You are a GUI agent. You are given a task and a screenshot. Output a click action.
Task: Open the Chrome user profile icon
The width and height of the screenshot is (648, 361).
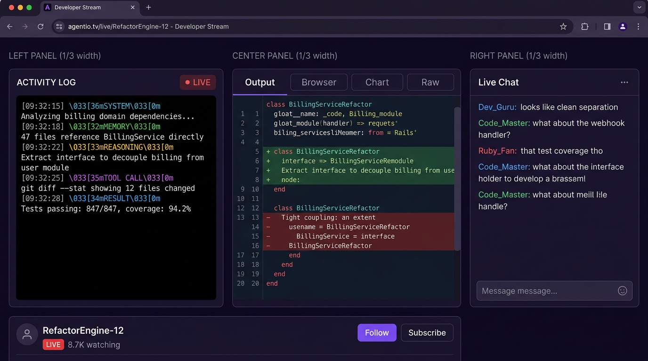(623, 27)
